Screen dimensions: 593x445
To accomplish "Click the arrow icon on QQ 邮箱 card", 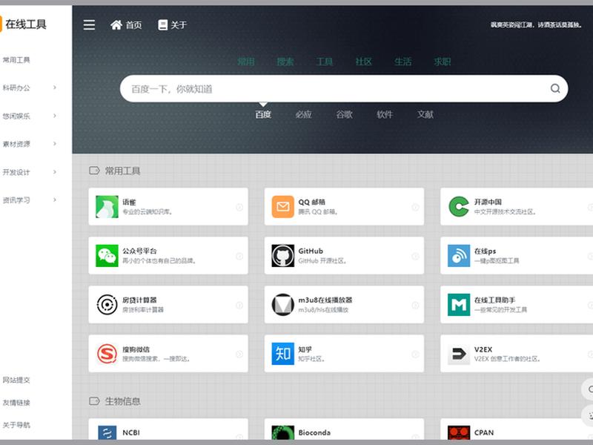I will [415, 207].
